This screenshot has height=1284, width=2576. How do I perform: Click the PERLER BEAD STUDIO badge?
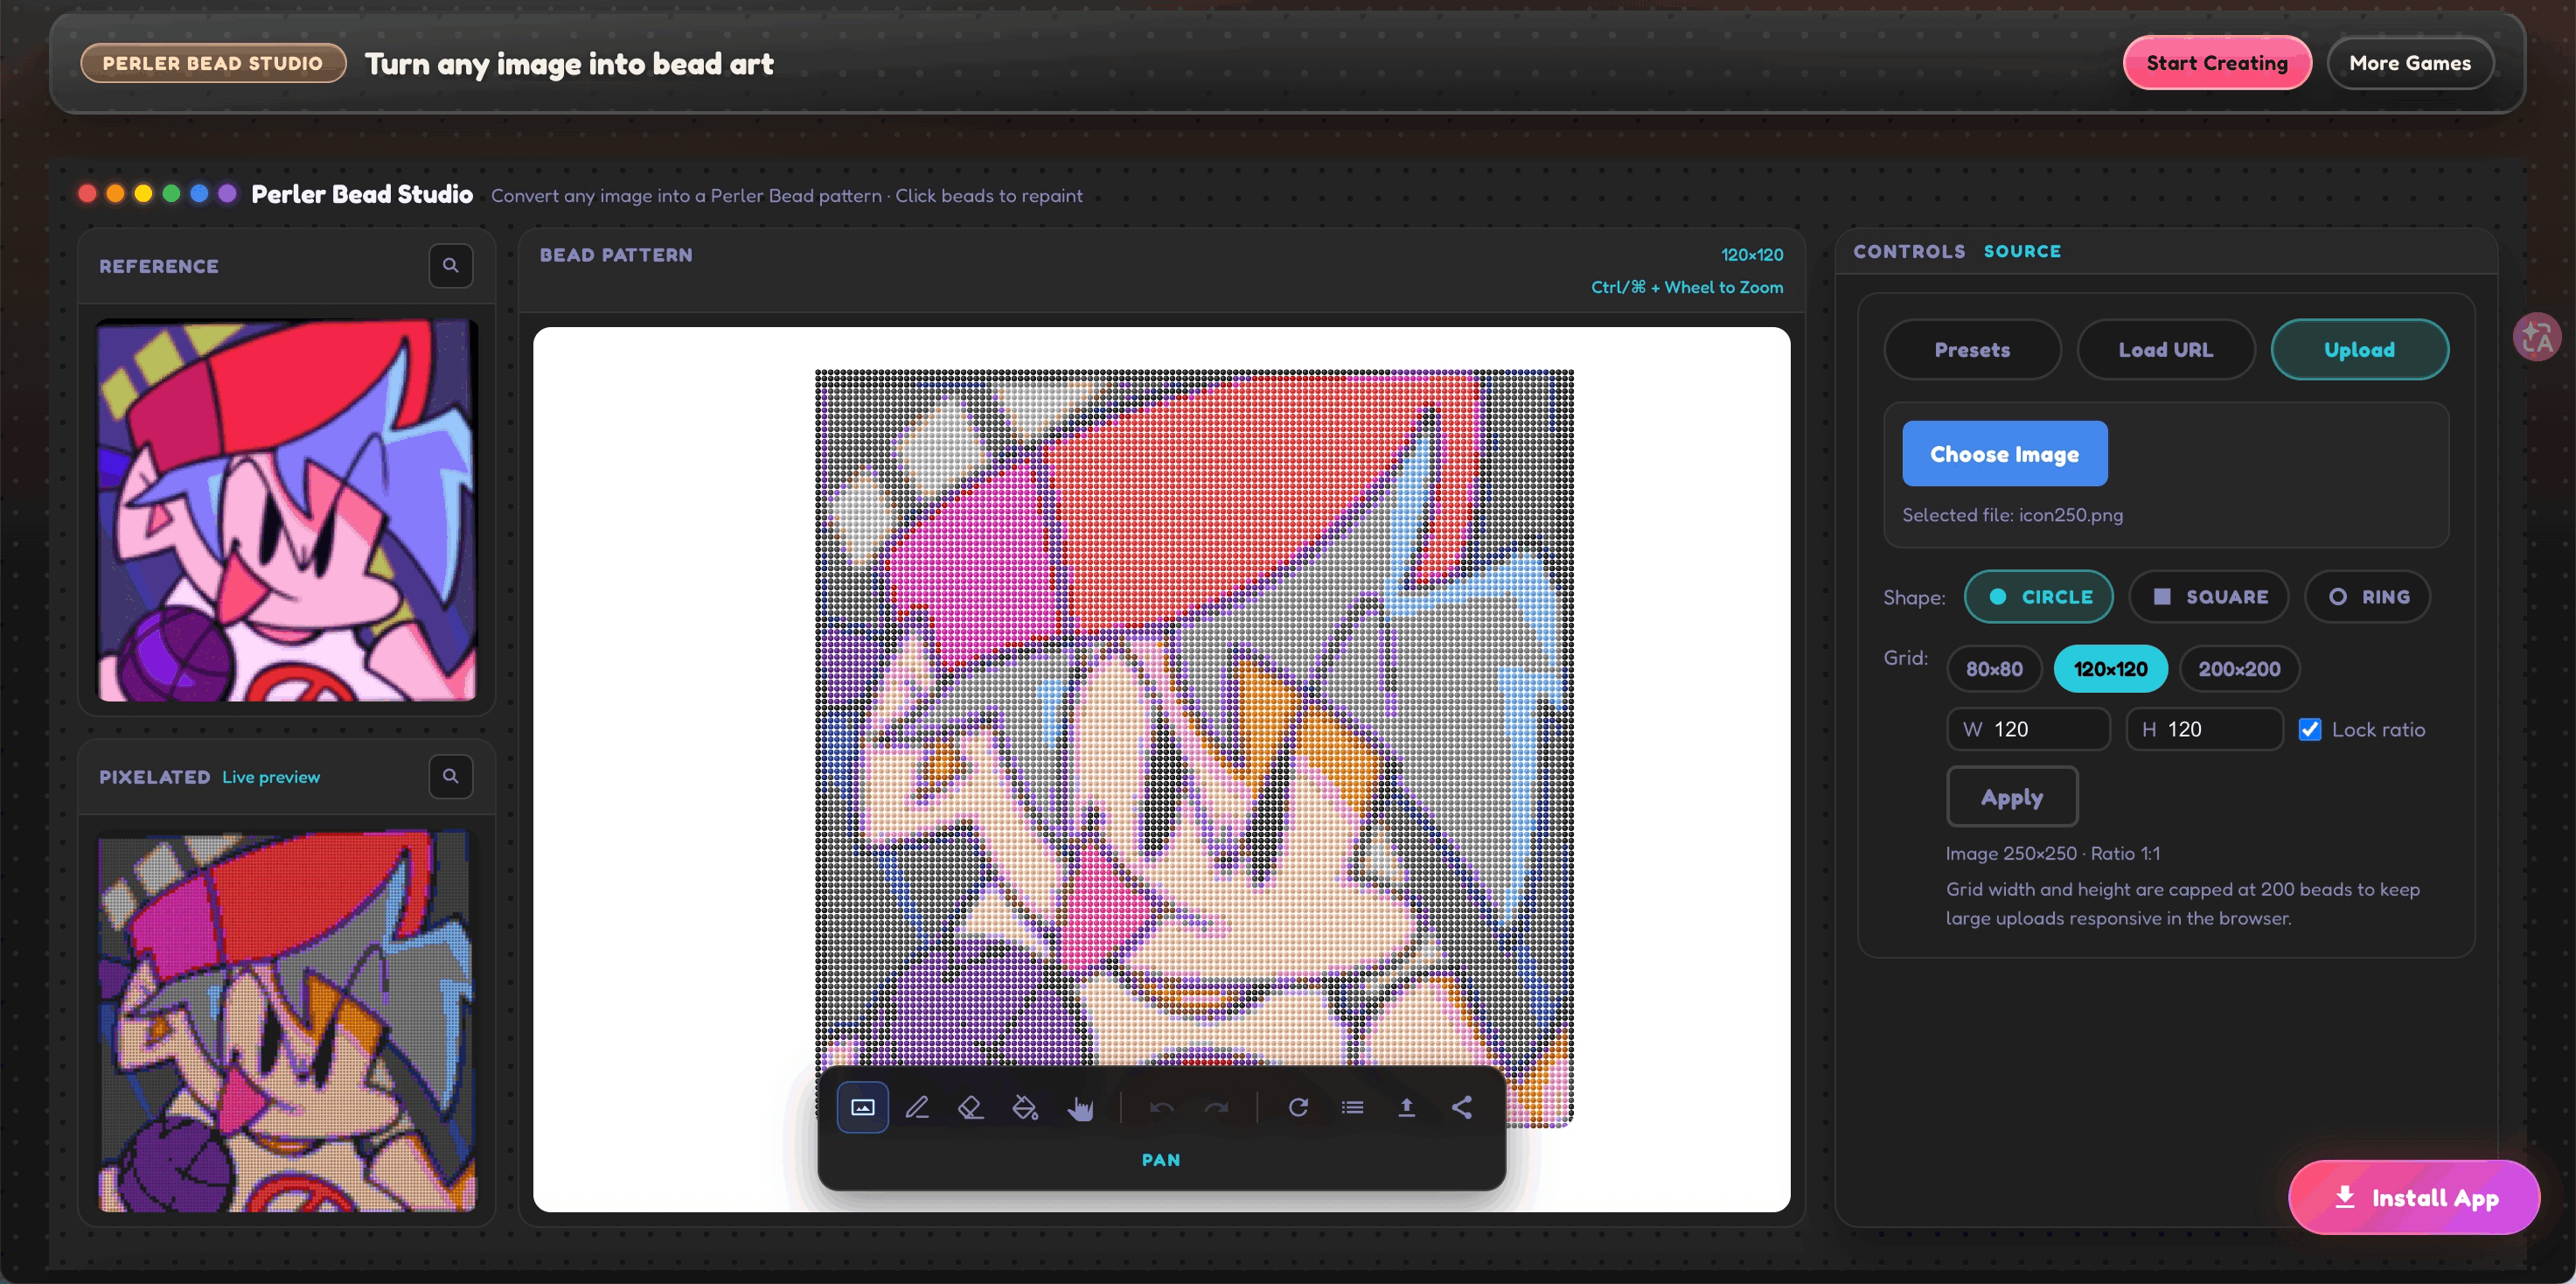213,63
